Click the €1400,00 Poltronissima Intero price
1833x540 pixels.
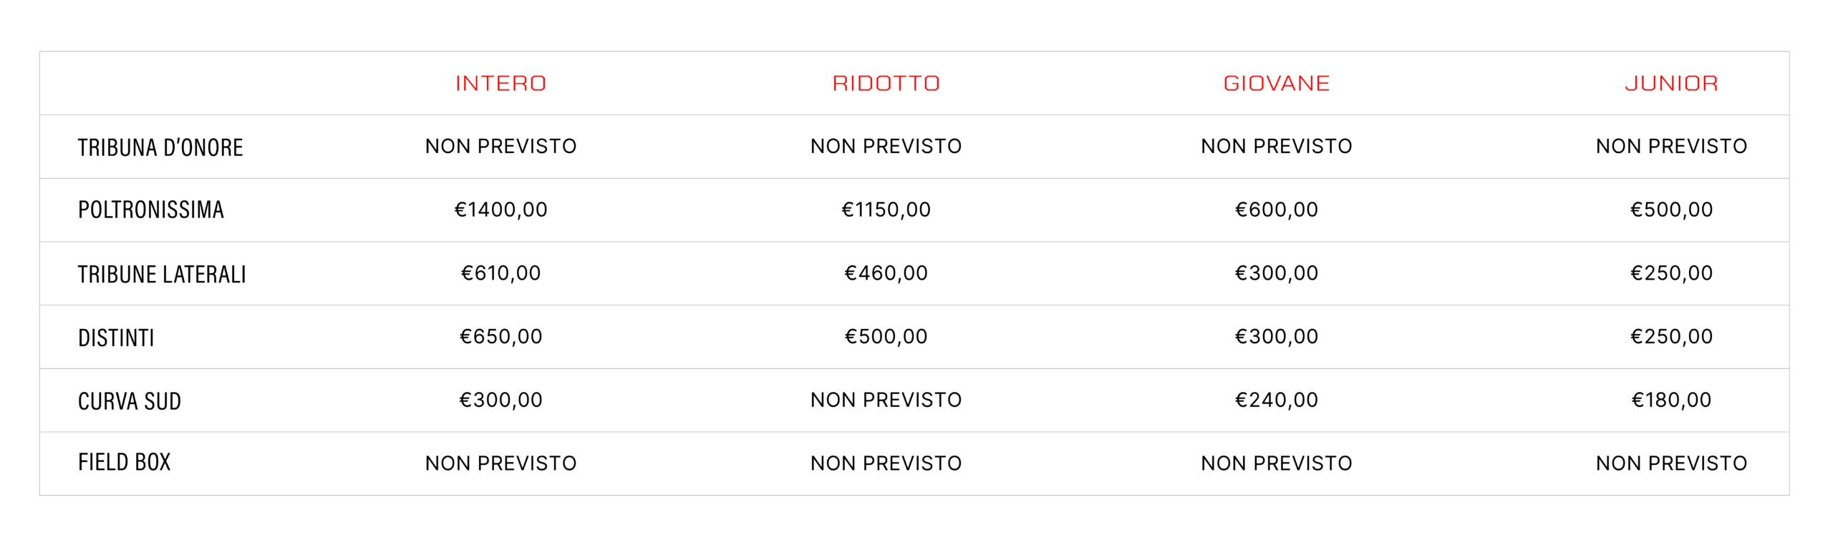(500, 210)
